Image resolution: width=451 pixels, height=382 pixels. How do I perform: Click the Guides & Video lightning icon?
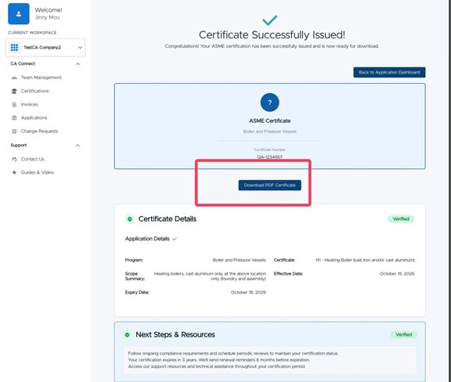(x=14, y=172)
